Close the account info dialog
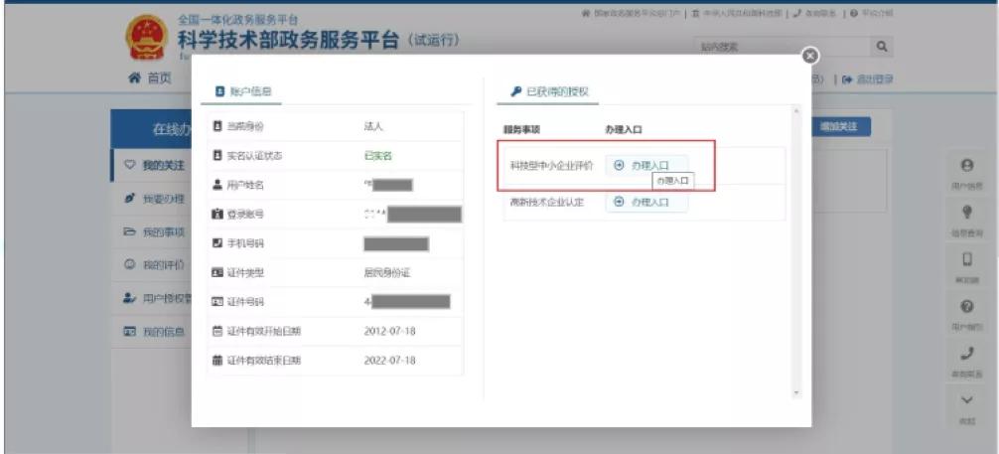This screenshot has height=454, width=999. pyautogui.click(x=810, y=57)
